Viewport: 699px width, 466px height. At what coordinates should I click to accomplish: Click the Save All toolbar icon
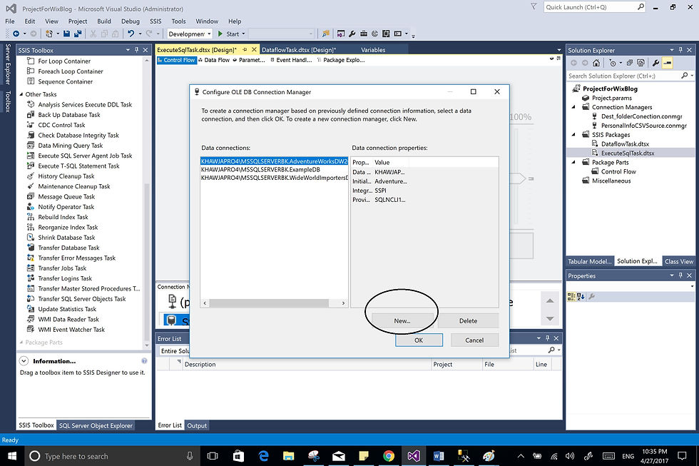point(78,34)
